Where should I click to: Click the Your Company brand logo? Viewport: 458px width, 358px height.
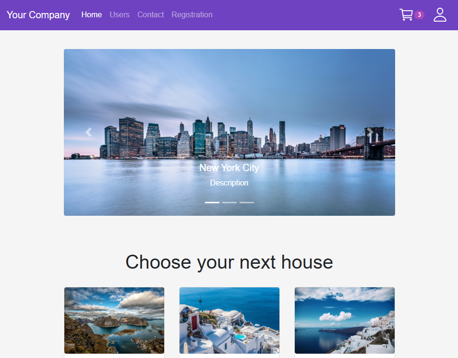point(38,15)
